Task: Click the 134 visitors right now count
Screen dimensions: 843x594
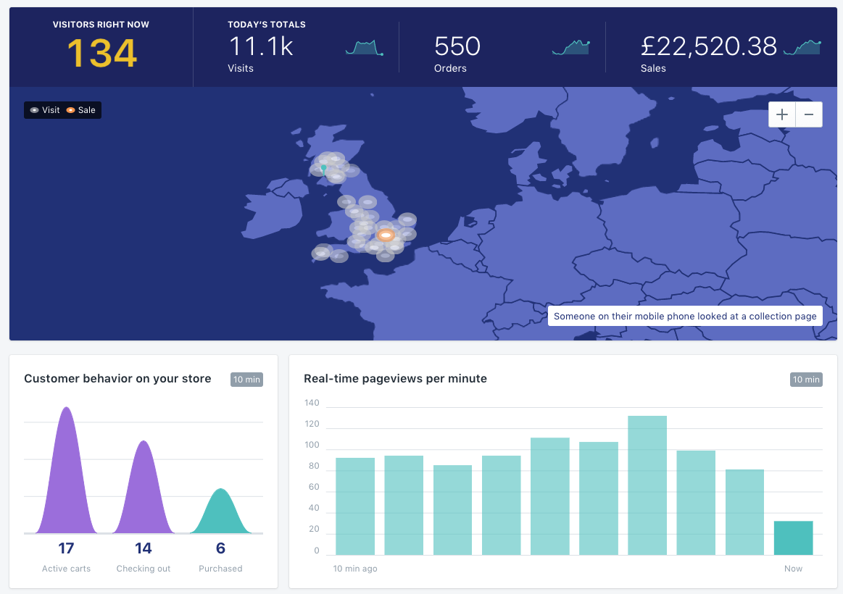Action: 101,53
